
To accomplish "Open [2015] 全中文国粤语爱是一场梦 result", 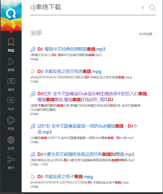I will [x=87, y=129].
